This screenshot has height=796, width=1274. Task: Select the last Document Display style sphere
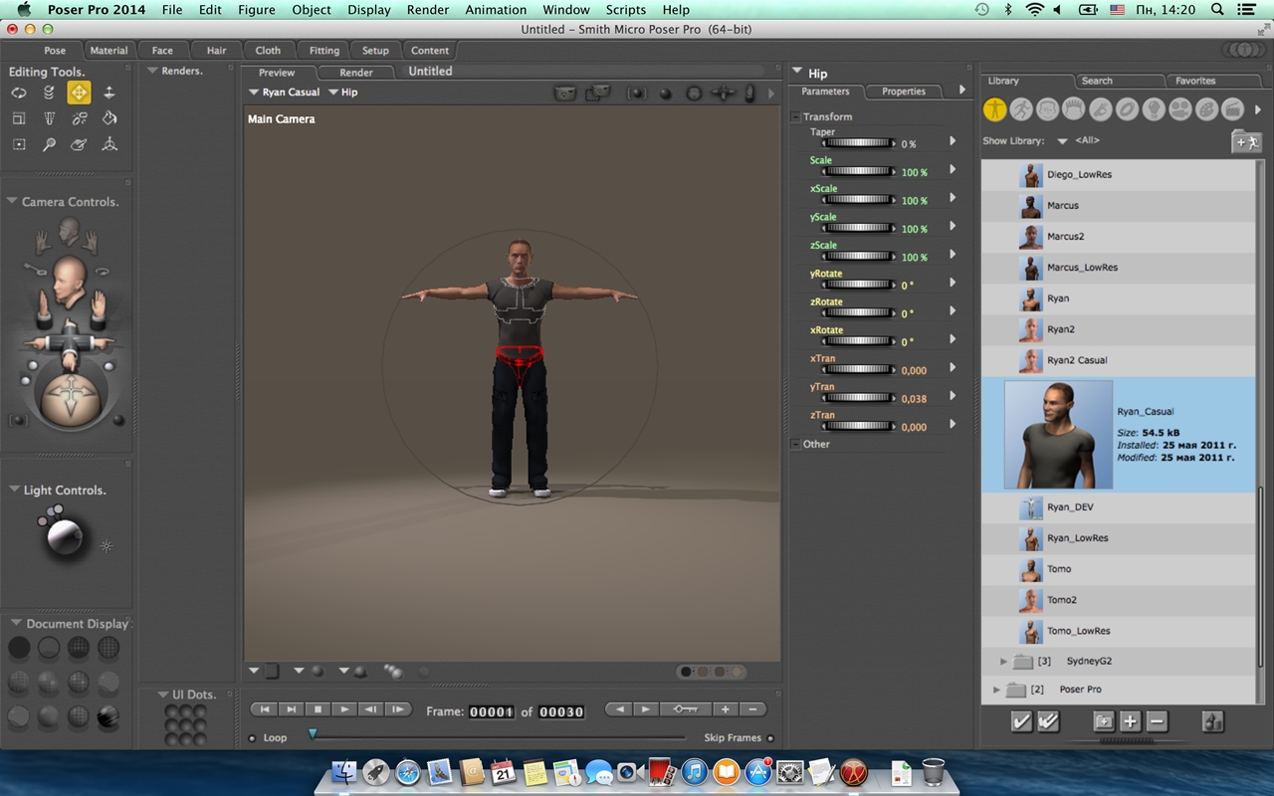tap(108, 716)
